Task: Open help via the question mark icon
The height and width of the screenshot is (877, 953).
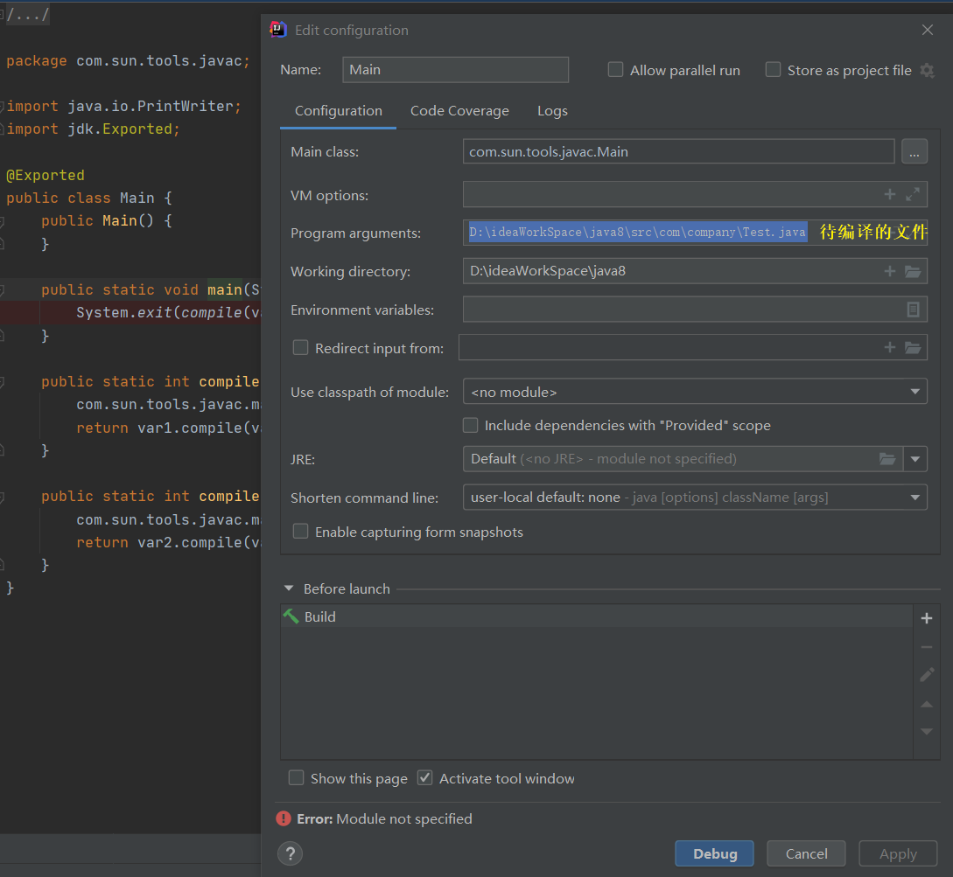Action: [x=290, y=853]
